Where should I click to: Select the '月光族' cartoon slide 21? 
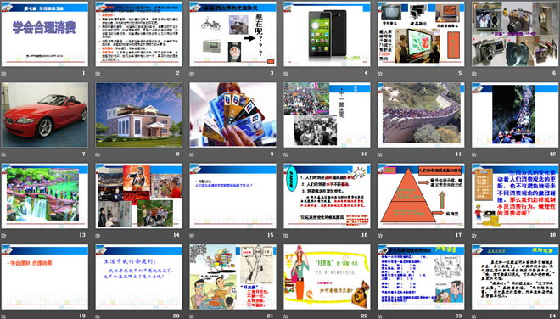[232, 277]
